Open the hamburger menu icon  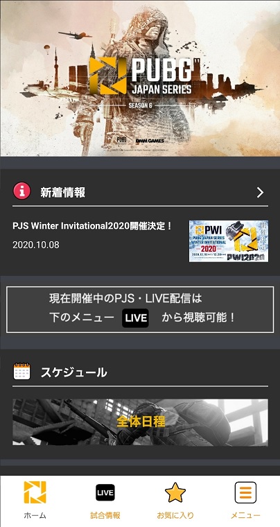(245, 492)
